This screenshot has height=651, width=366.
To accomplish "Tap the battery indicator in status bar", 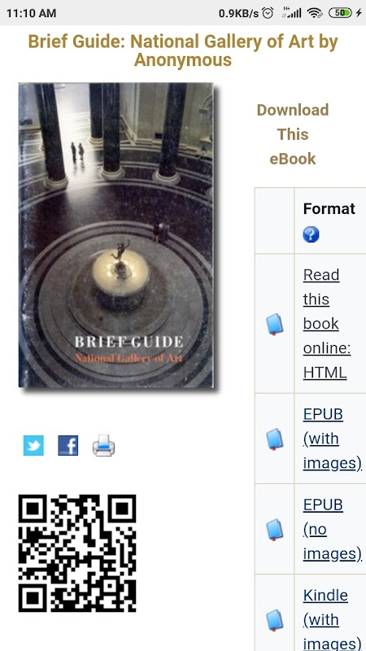I will [x=340, y=13].
